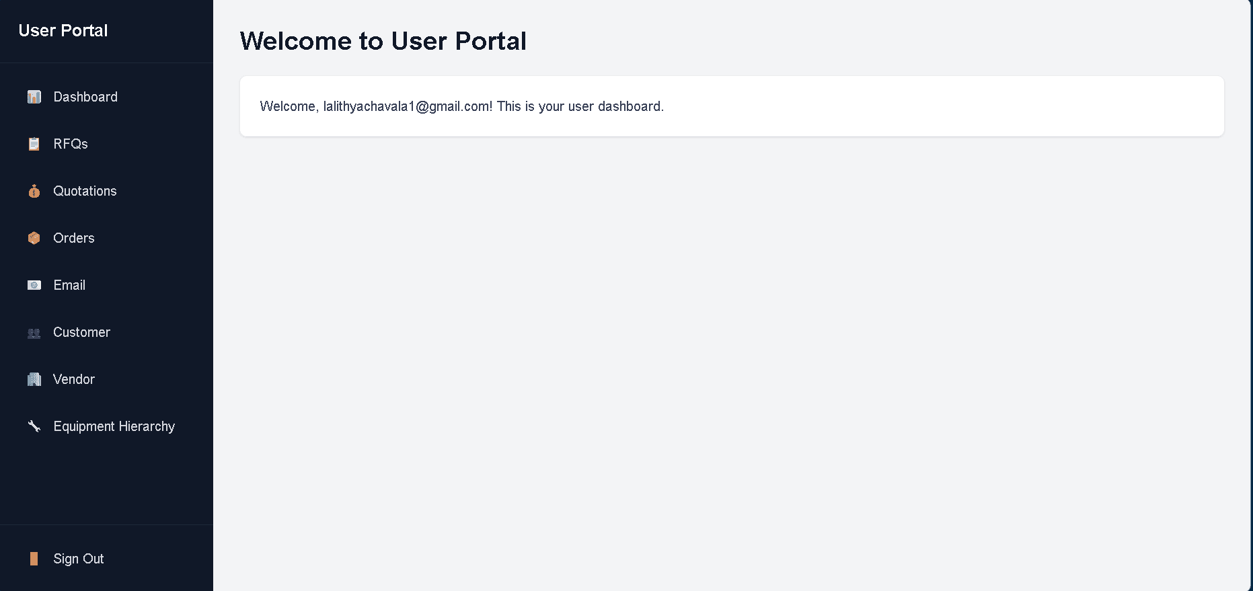
Task: Select the Customer text label in sidebar
Action: pos(81,332)
